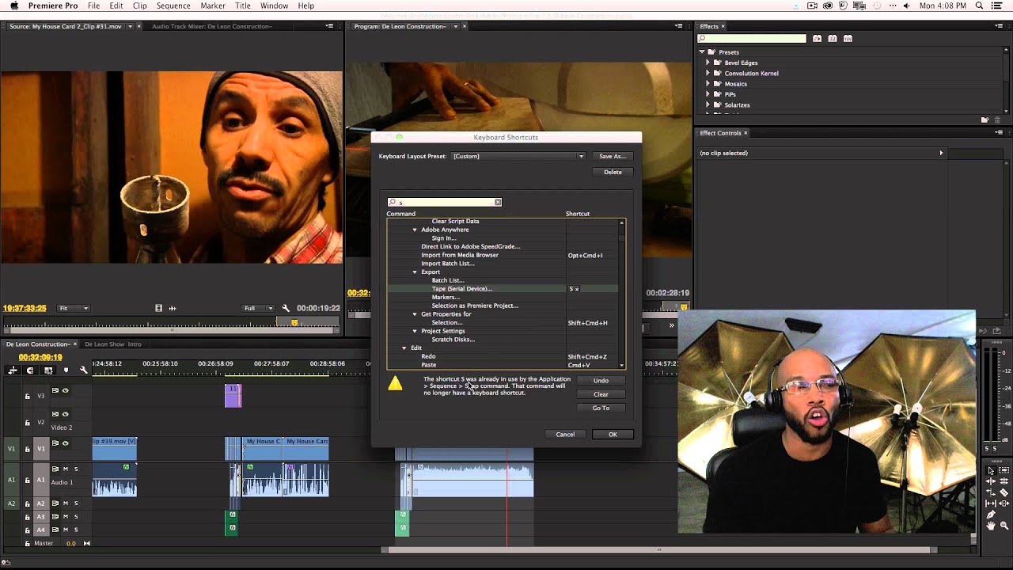This screenshot has height=570, width=1013.
Task: Click the Save As button
Action: (613, 156)
